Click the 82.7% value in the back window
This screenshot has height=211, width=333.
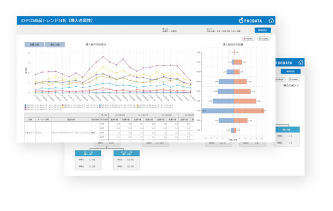coord(131,167)
